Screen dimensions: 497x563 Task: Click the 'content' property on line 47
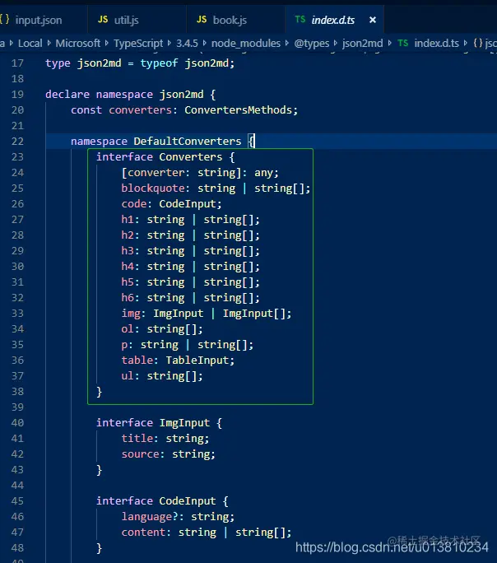pyautogui.click(x=143, y=532)
